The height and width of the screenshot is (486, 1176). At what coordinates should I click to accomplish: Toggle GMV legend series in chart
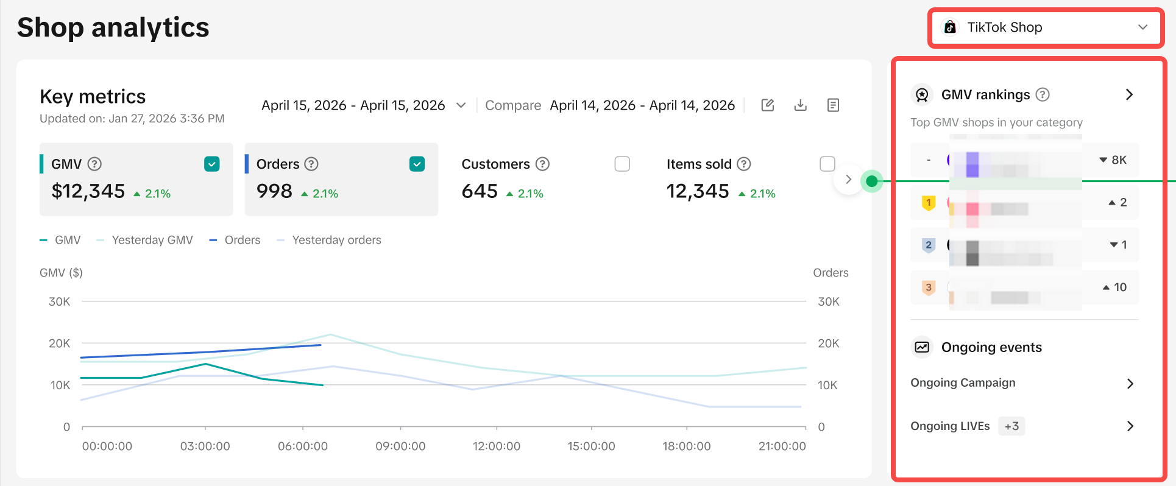coord(60,240)
